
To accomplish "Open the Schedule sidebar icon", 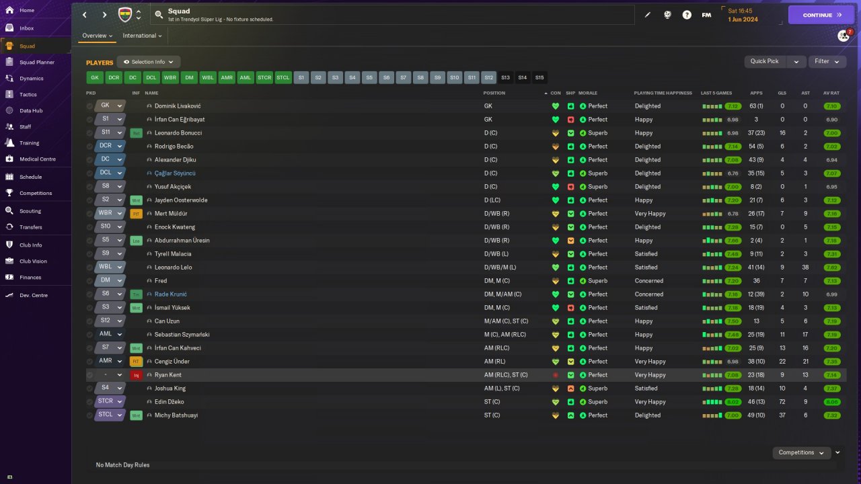I will pyautogui.click(x=9, y=177).
